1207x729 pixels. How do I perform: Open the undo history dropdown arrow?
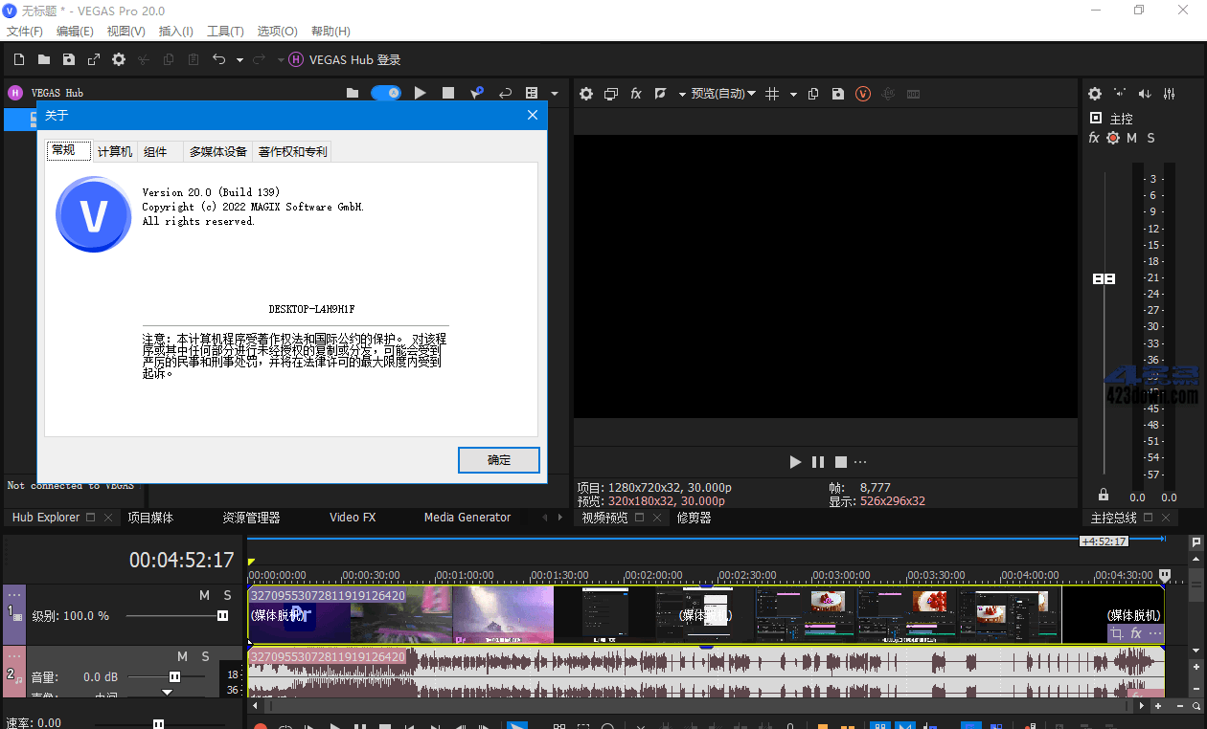pos(239,59)
